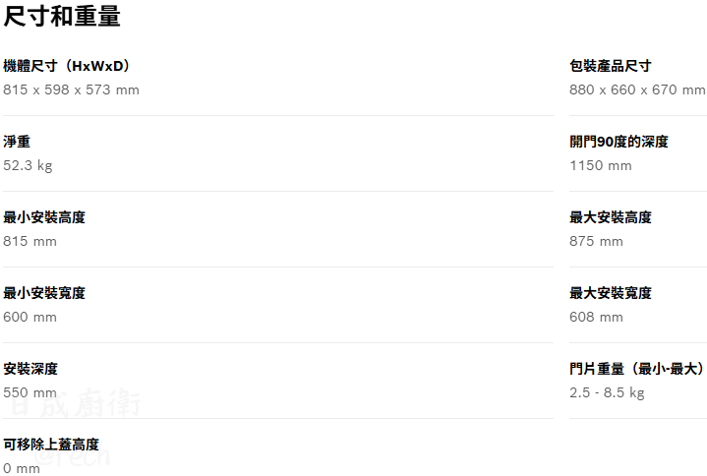The width and height of the screenshot is (707, 476).
Task: Select the 安裝深度 label
Action: [x=30, y=369]
